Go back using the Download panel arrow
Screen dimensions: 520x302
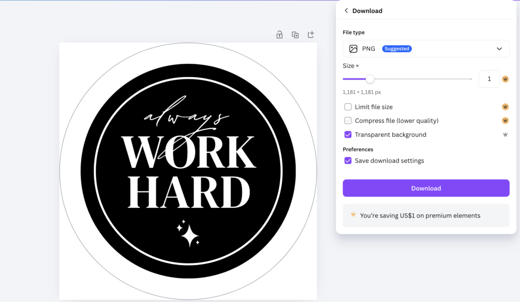point(346,11)
